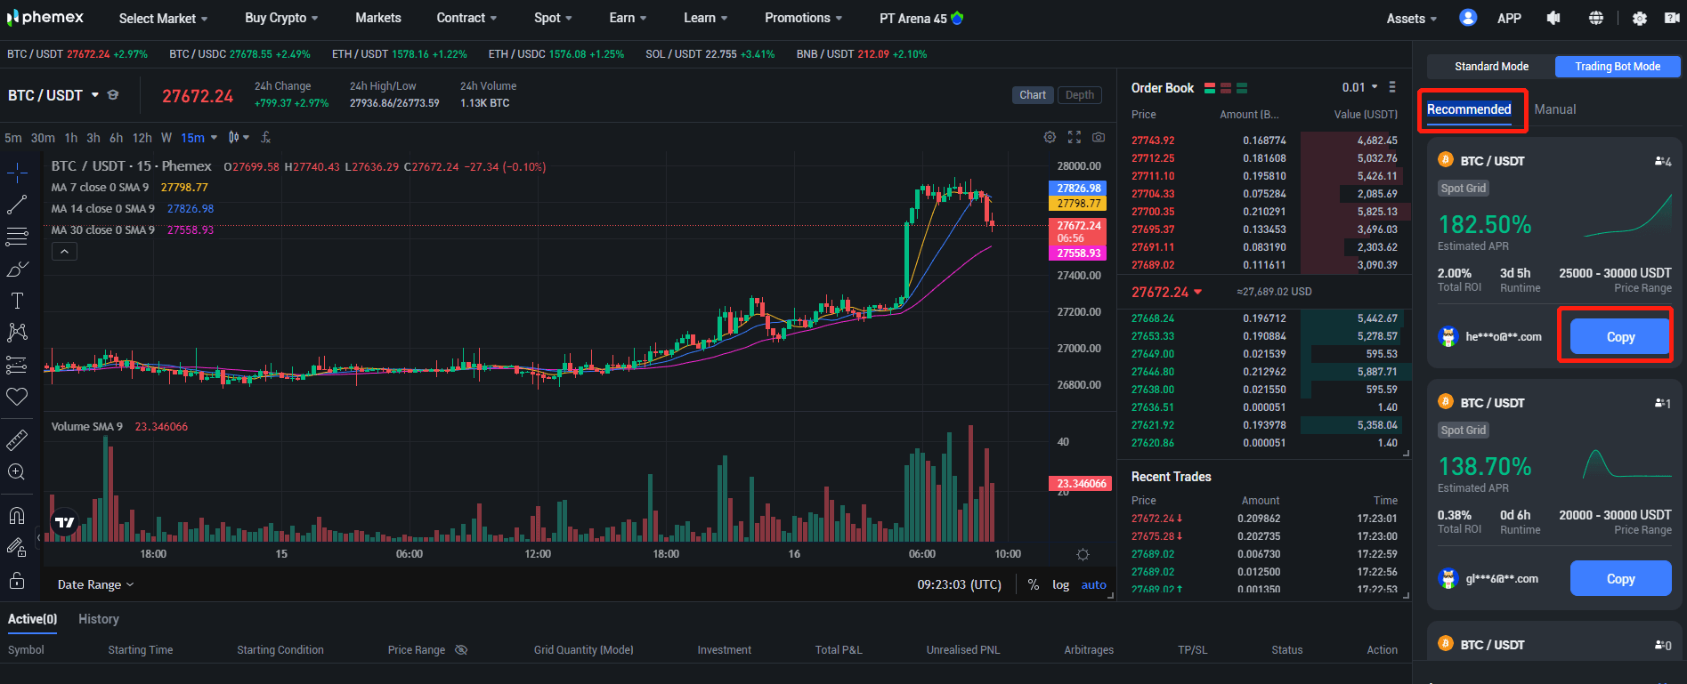Toggle lock all drawing tools
The image size is (1687, 684).
[x=17, y=581]
